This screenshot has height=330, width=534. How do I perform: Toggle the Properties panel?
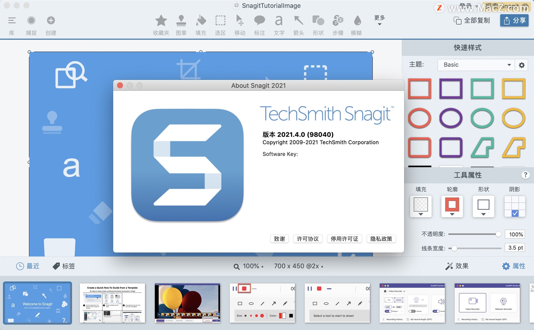tap(514, 266)
